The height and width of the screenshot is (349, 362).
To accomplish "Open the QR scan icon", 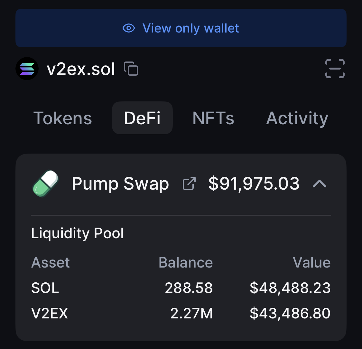I will 335,69.
